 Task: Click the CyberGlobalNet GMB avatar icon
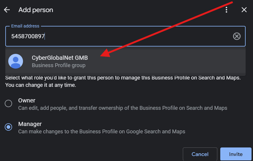[x=16, y=61]
